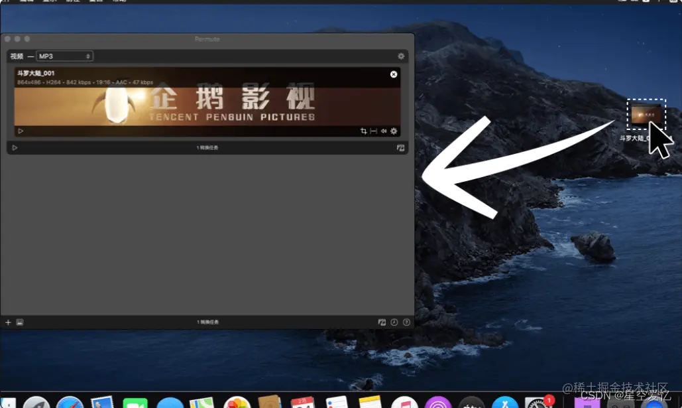Image resolution: width=682 pixels, height=408 pixels.
Task: Open Safari from the Dock
Action: coord(70,403)
